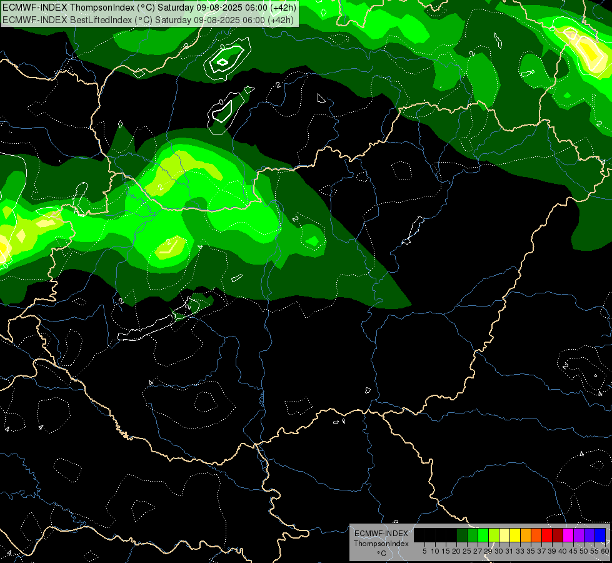Image resolution: width=612 pixels, height=563 pixels.
Task: Click the legend tick value 40
Action: coord(563,551)
